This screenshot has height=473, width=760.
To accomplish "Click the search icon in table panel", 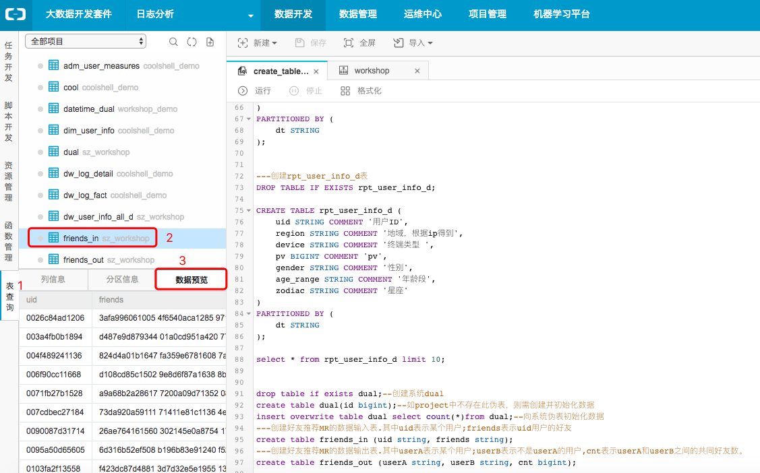I will point(173,42).
